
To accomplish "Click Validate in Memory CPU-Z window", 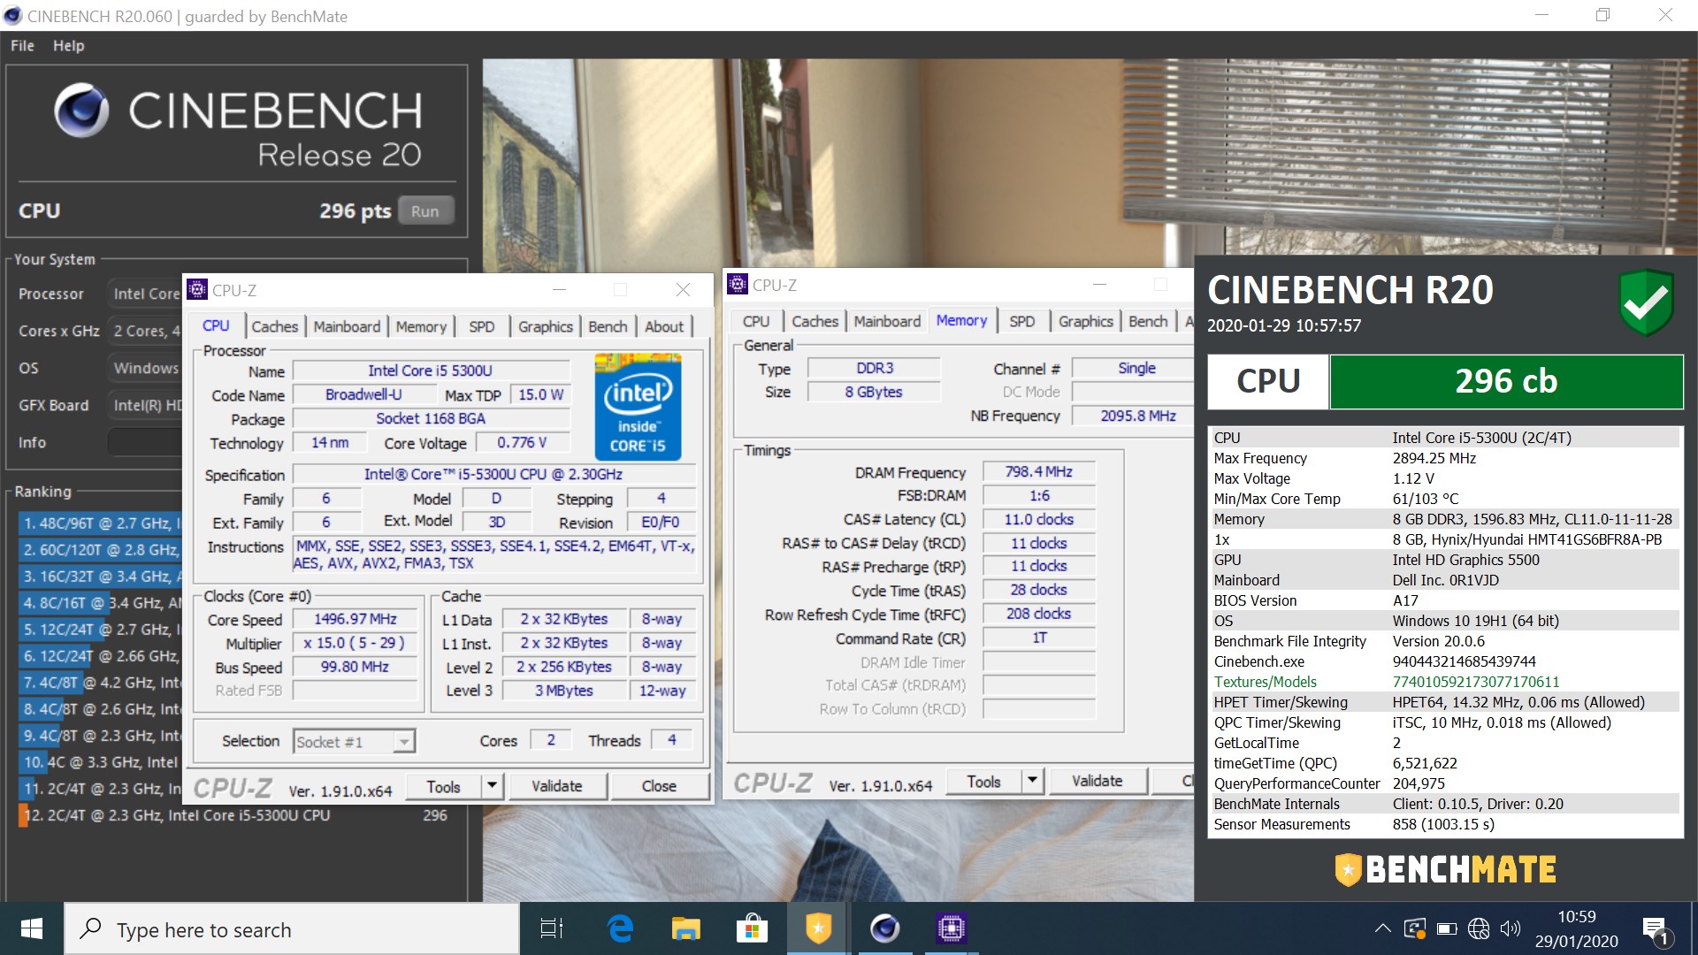I will 1098,781.
